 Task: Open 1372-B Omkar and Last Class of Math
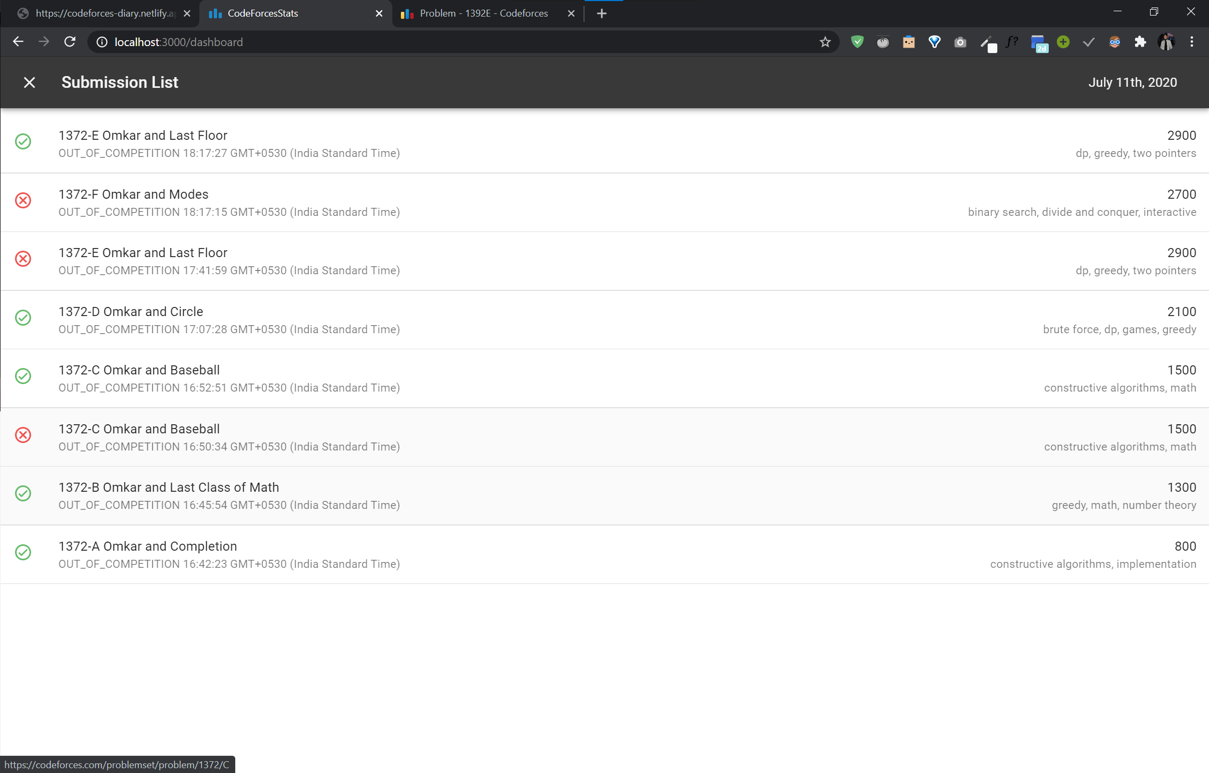[168, 487]
